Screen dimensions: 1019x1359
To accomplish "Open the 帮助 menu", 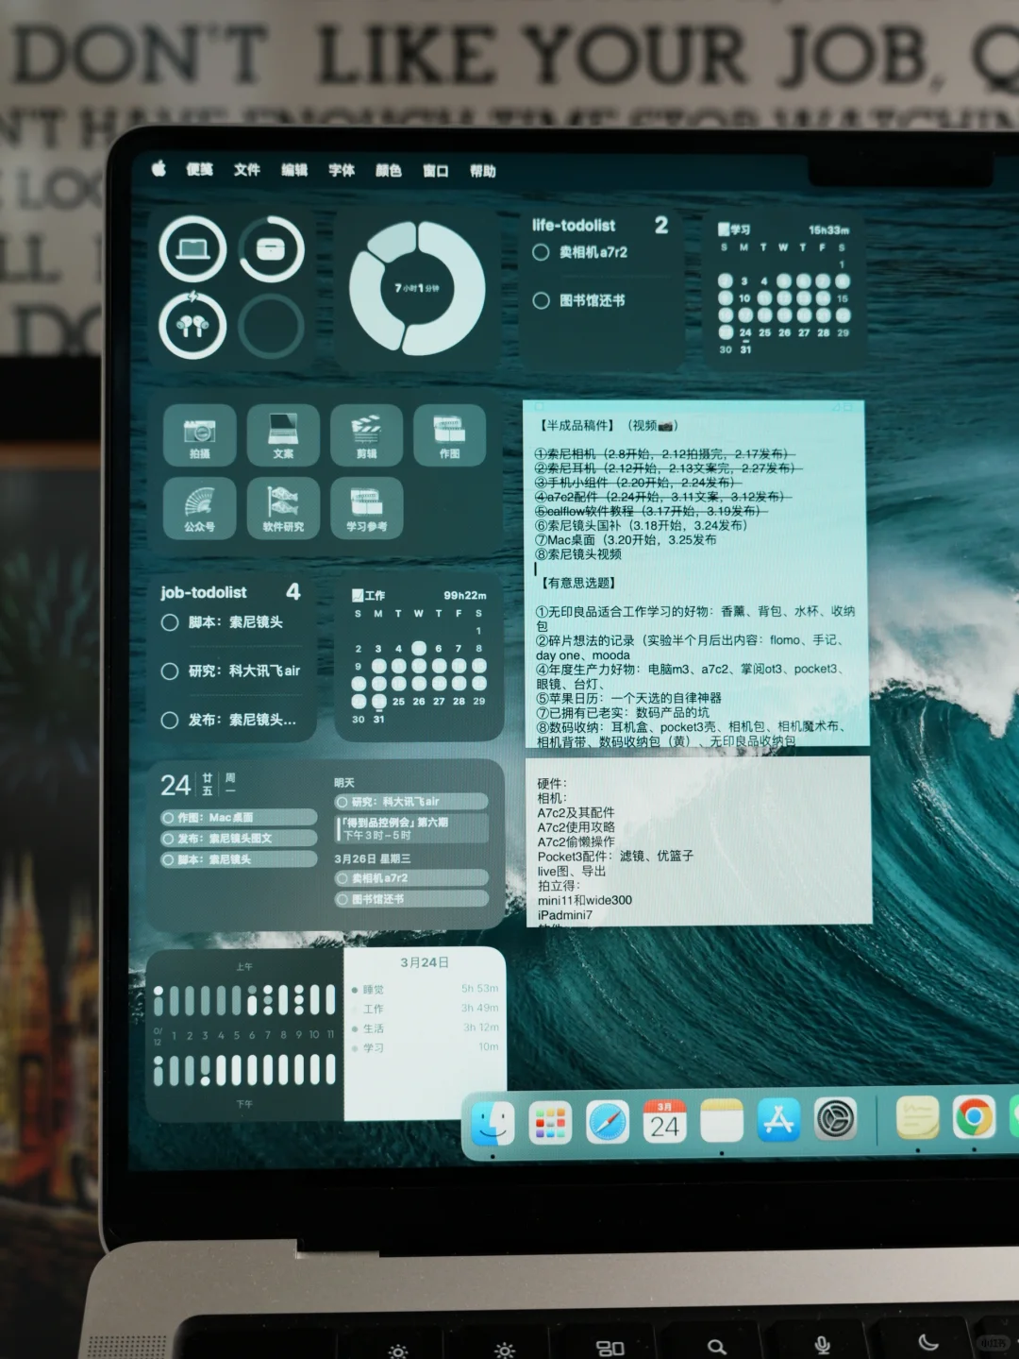I will point(484,171).
